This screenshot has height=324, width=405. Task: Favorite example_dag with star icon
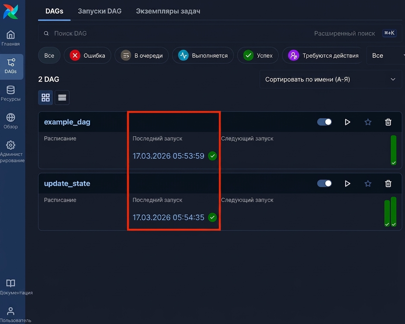368,122
